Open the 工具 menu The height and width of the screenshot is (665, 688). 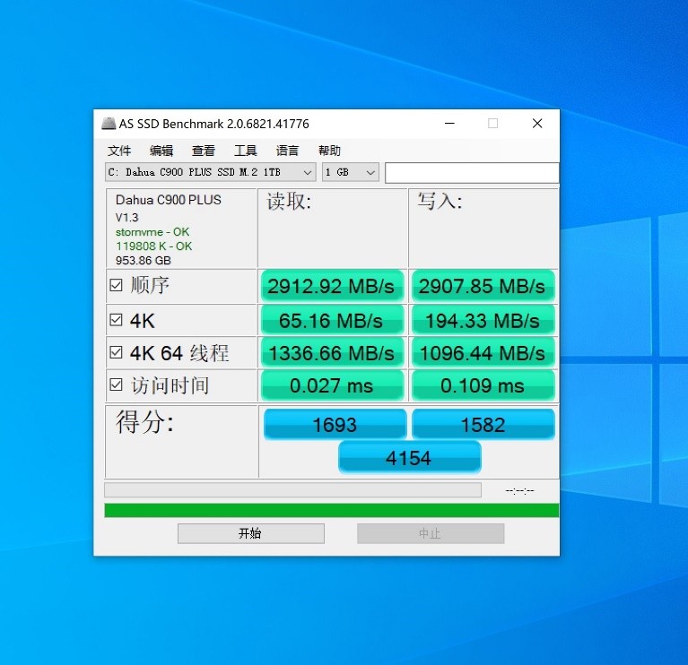(245, 151)
